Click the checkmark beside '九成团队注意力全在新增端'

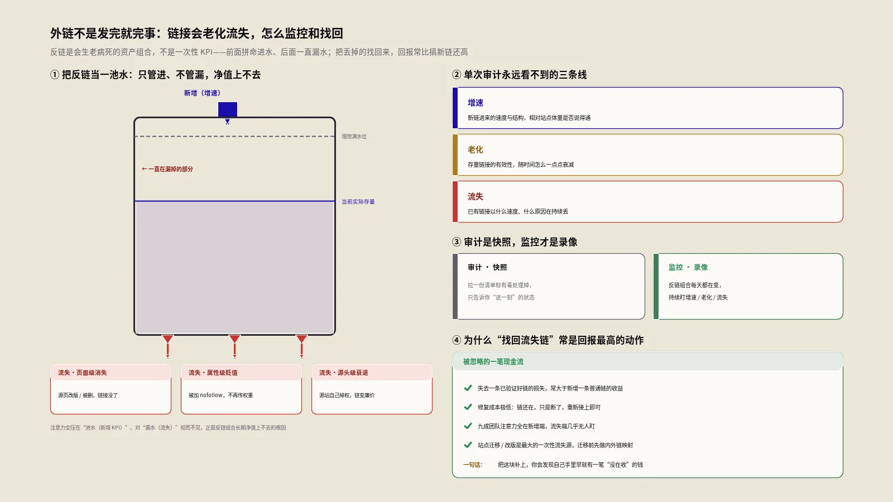(x=468, y=426)
